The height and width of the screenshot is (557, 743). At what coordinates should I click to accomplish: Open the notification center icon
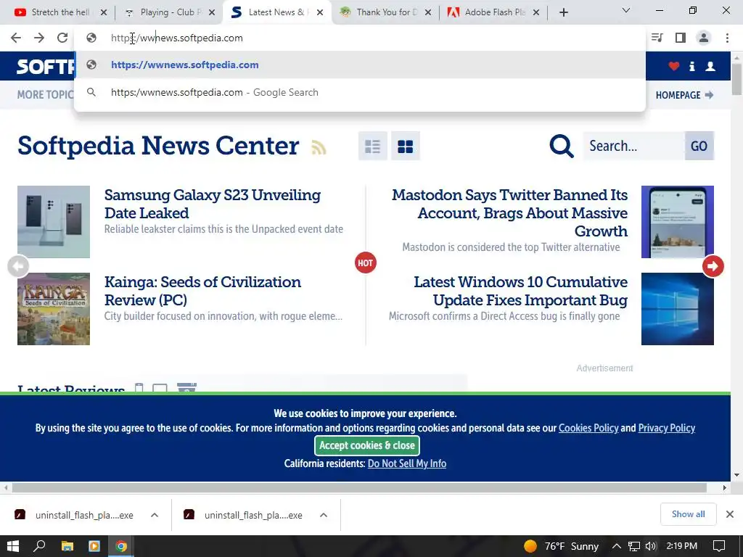point(719,546)
